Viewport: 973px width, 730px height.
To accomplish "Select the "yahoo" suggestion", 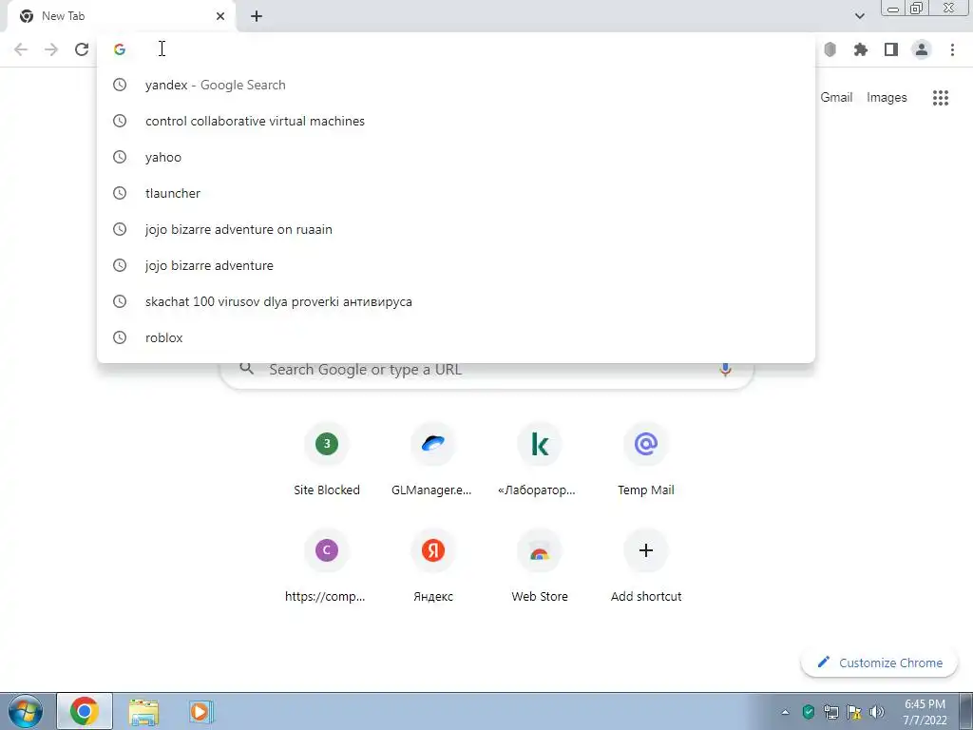I will point(456,157).
